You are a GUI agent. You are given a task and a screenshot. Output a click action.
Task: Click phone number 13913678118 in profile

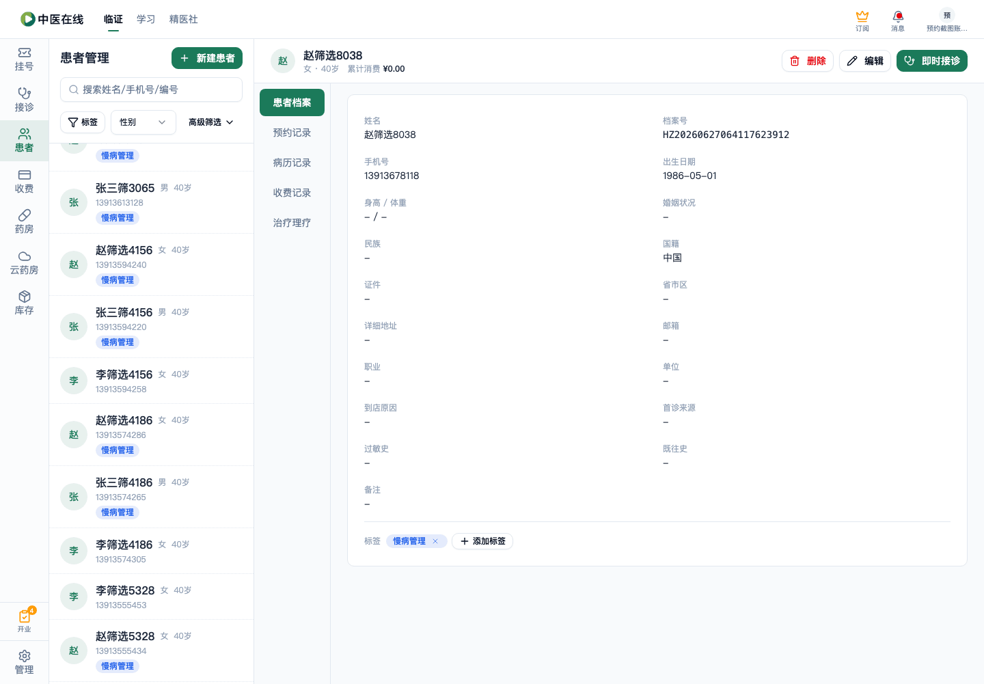pyautogui.click(x=392, y=176)
